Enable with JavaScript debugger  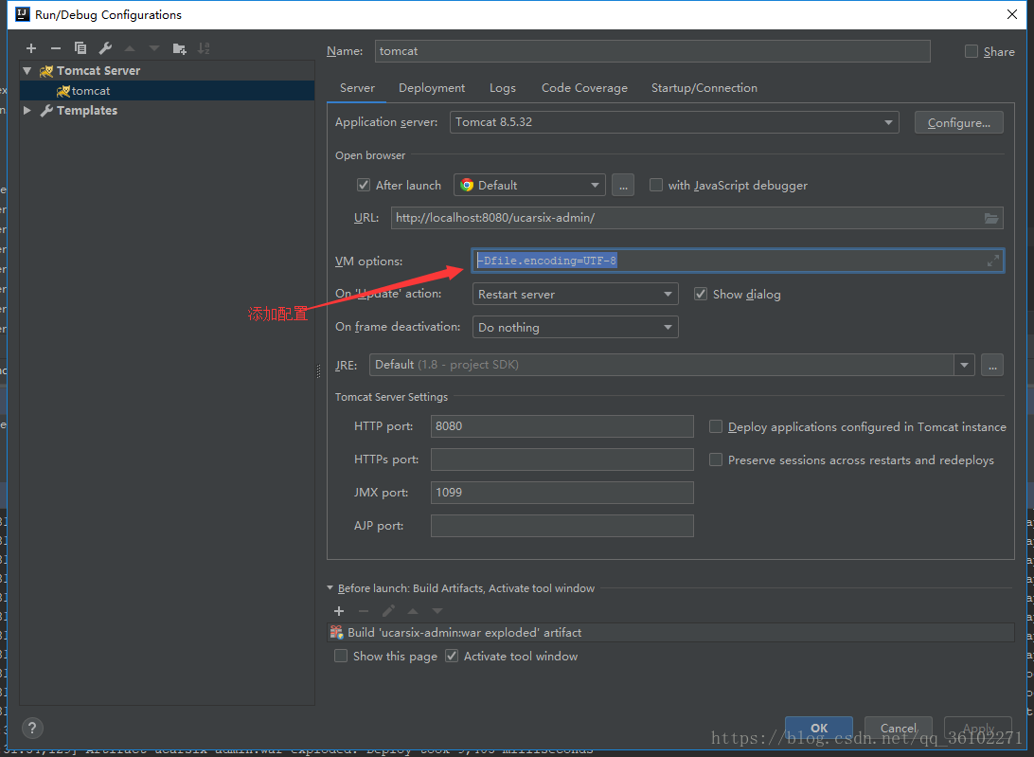(656, 186)
